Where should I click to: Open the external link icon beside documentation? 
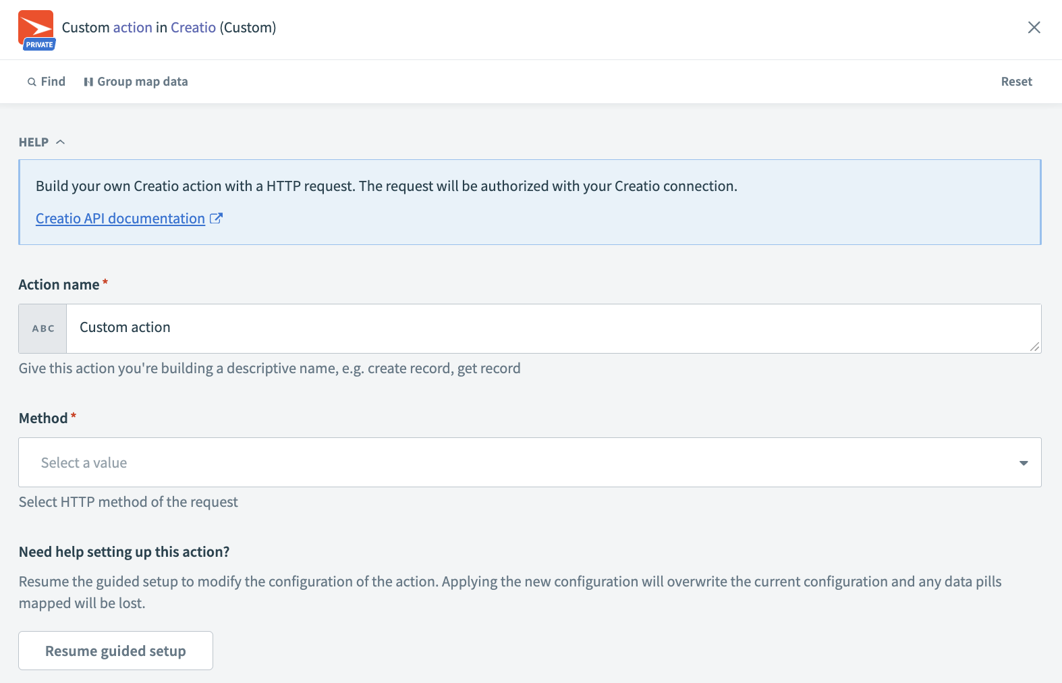click(216, 219)
